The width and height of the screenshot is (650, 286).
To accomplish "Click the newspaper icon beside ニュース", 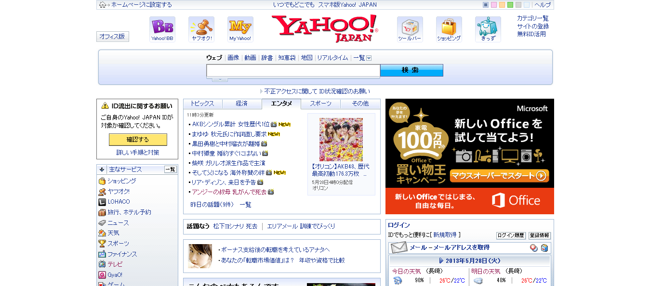I will 102,223.
